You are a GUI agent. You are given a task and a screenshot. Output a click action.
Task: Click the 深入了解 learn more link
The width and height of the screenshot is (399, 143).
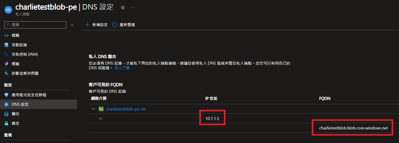coord(122,68)
